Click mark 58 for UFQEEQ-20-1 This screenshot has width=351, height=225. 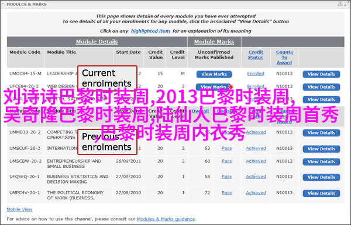pos(207,177)
